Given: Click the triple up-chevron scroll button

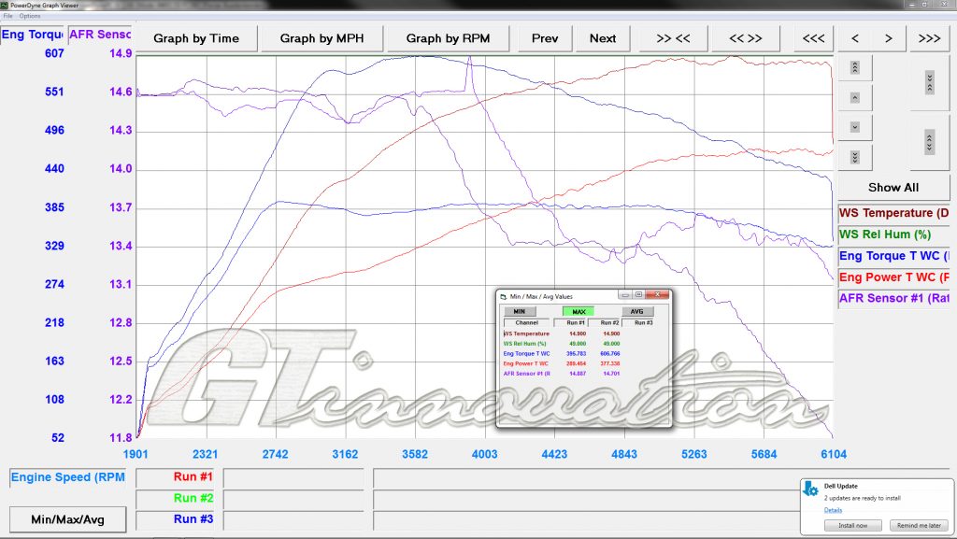Looking at the screenshot, I should point(854,67).
